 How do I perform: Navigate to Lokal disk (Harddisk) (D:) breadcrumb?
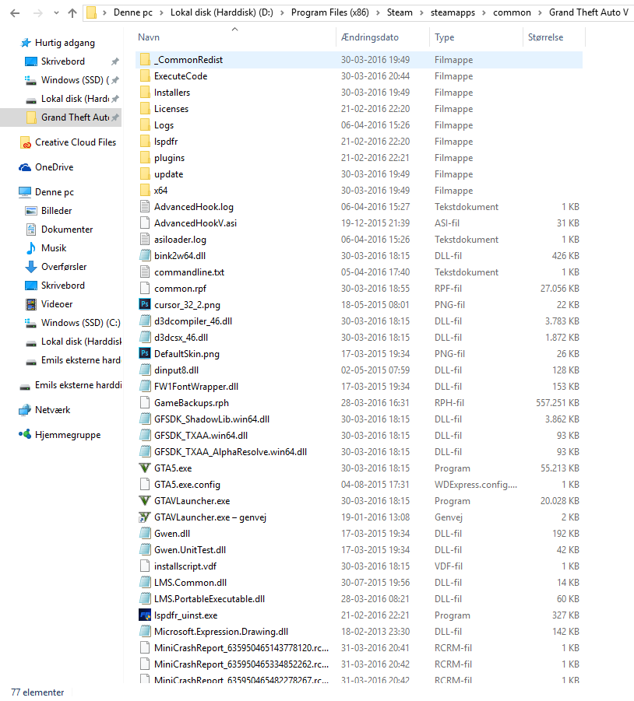pyautogui.click(x=221, y=12)
